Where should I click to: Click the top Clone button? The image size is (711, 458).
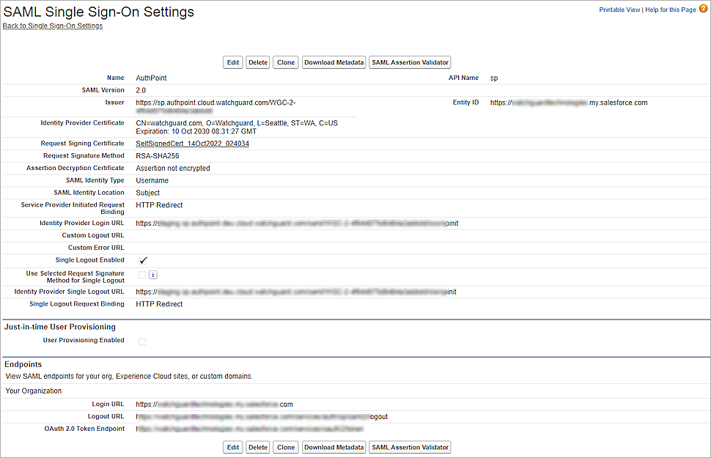[x=286, y=62]
